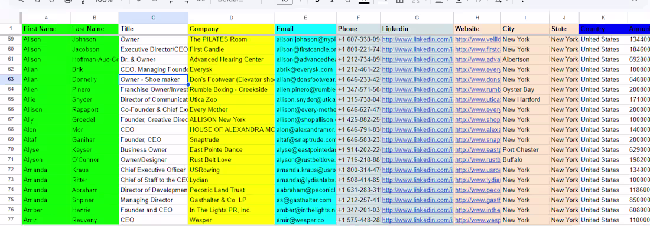Select city 'Buffalo' cell
The height and width of the screenshot is (226, 650).
pos(525,160)
